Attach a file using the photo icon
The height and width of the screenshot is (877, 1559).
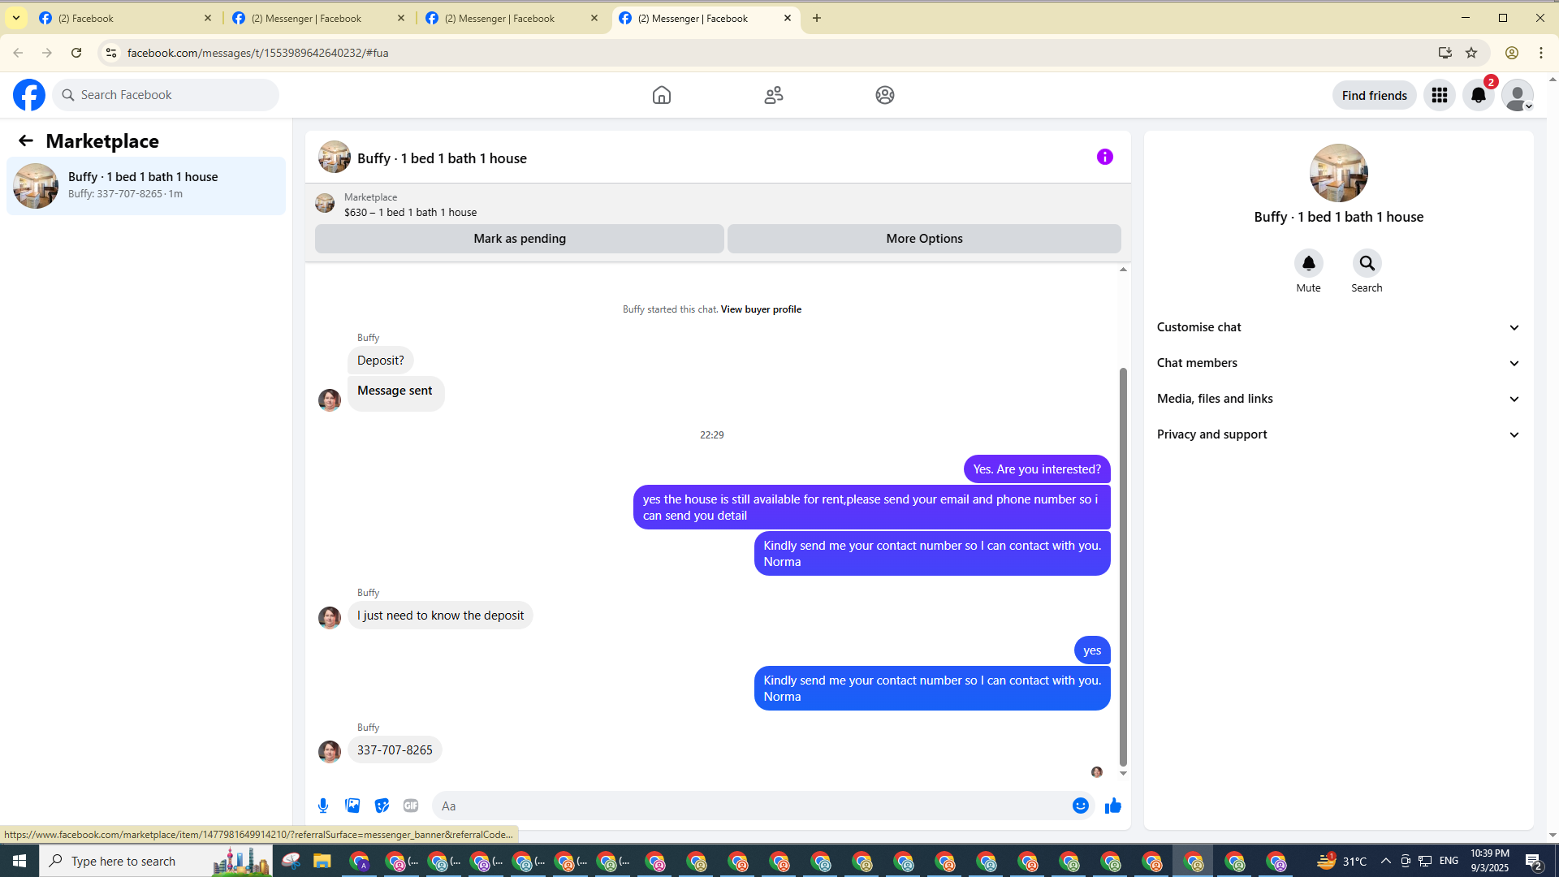[x=352, y=806]
